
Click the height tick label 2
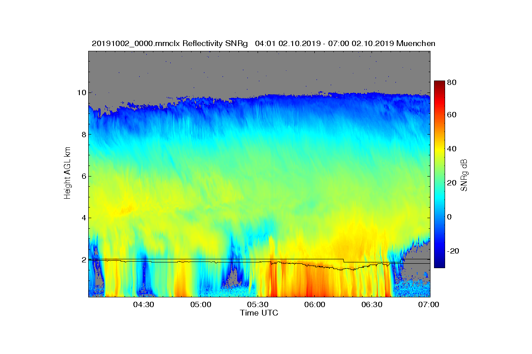[x=84, y=260]
